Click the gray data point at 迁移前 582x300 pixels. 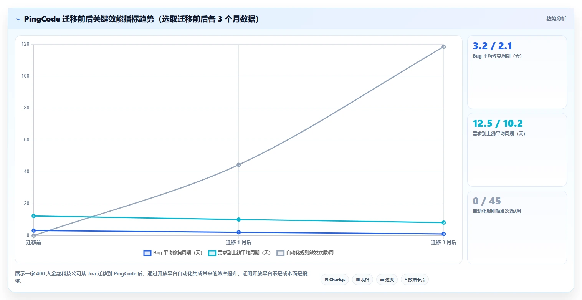pyautogui.click(x=34, y=235)
